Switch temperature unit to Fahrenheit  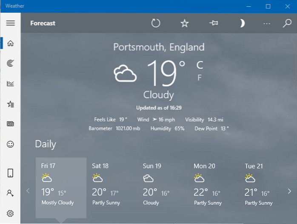199,78
